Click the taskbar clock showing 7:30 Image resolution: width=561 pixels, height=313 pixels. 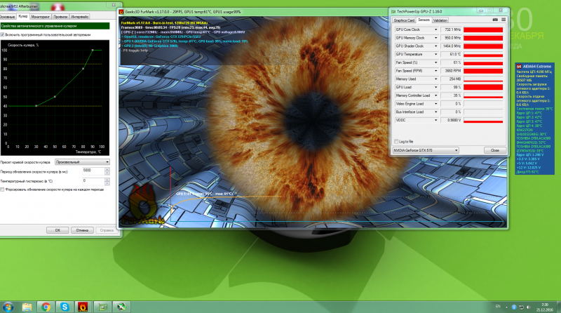click(545, 305)
